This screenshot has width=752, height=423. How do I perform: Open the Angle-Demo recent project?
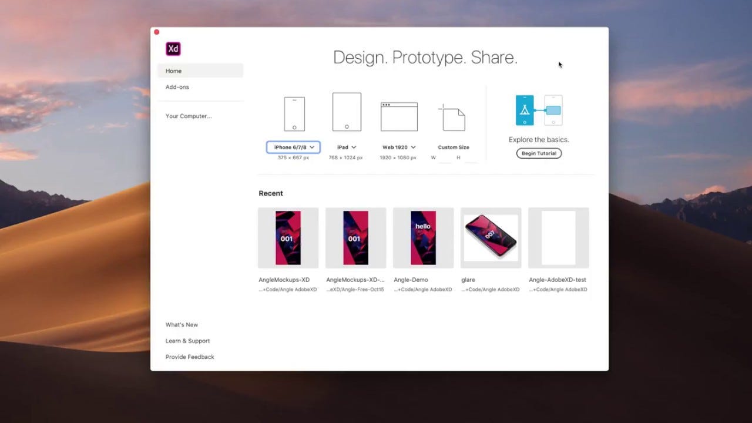coord(423,237)
